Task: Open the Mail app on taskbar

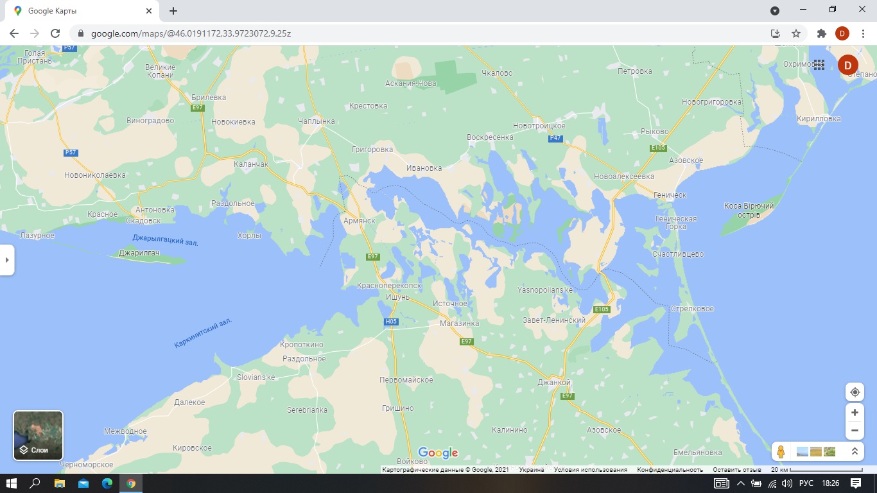Action: coord(83,483)
